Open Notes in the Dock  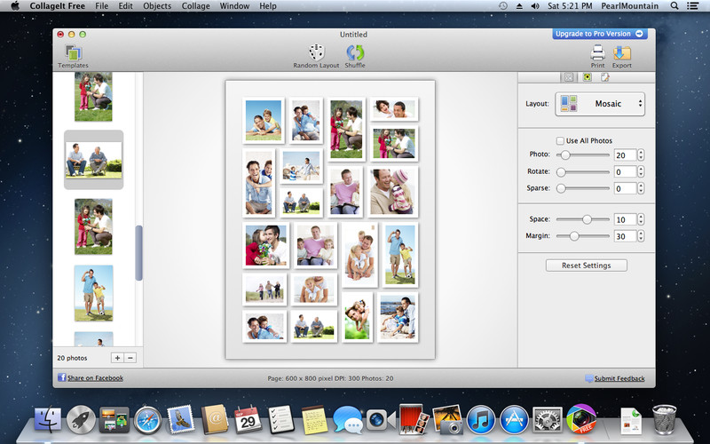point(314,419)
